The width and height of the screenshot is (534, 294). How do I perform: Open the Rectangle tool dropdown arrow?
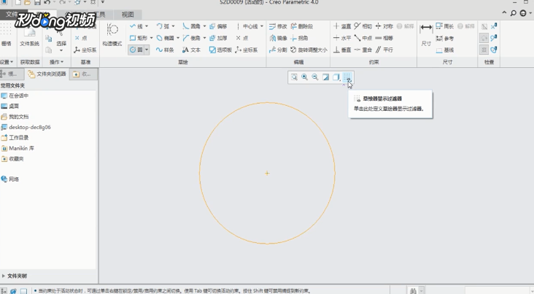coord(151,38)
